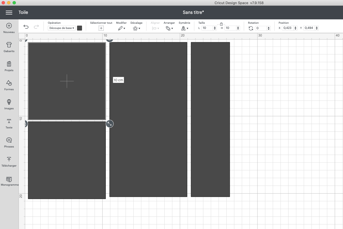Increase rotation with the up stepper

[269, 27]
